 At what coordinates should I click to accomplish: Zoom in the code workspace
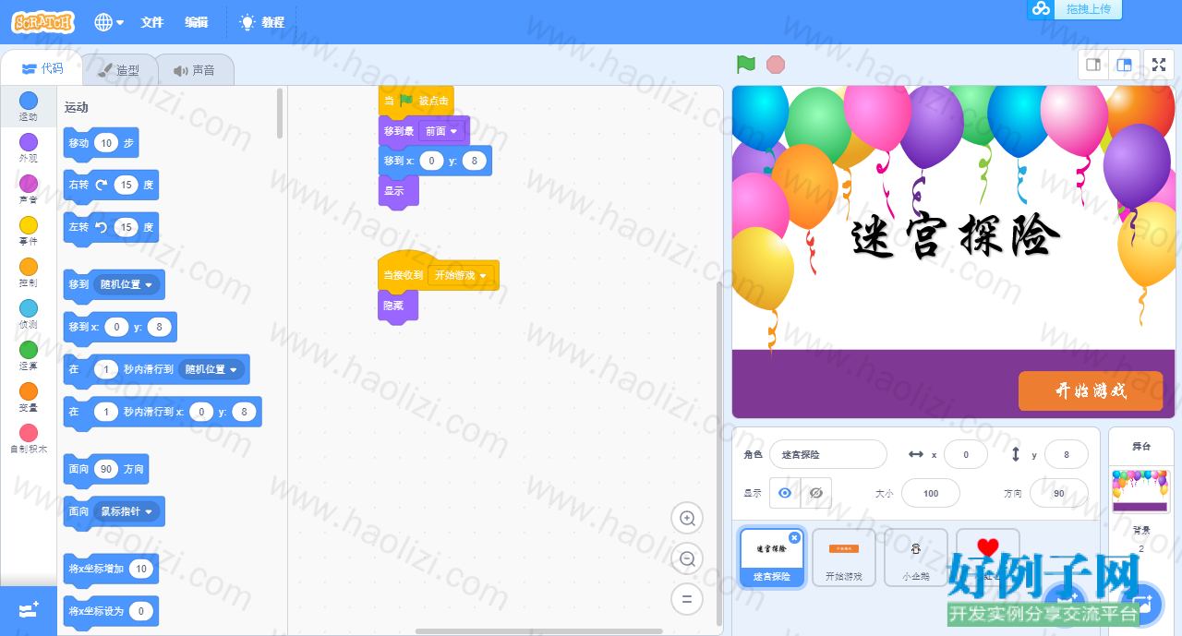click(687, 519)
